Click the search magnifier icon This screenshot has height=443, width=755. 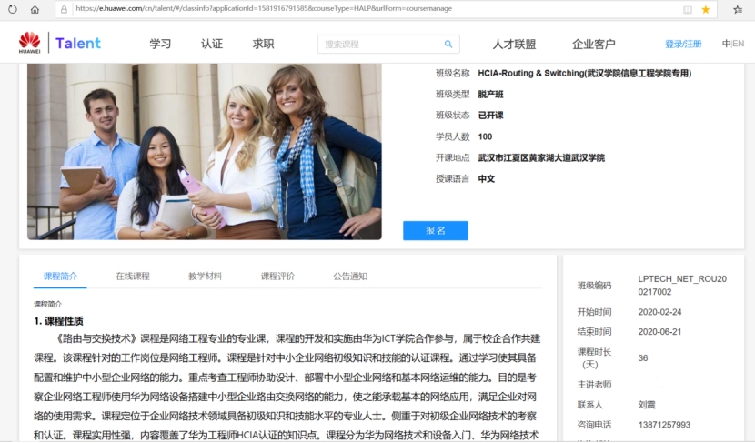448,45
